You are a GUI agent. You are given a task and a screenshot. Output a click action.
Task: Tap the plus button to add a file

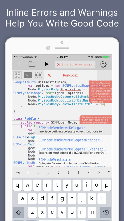click(x=19, y=64)
